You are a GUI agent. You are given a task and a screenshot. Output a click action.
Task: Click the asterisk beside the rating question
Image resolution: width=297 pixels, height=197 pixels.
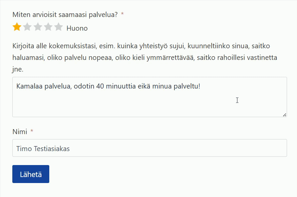pos(122,14)
